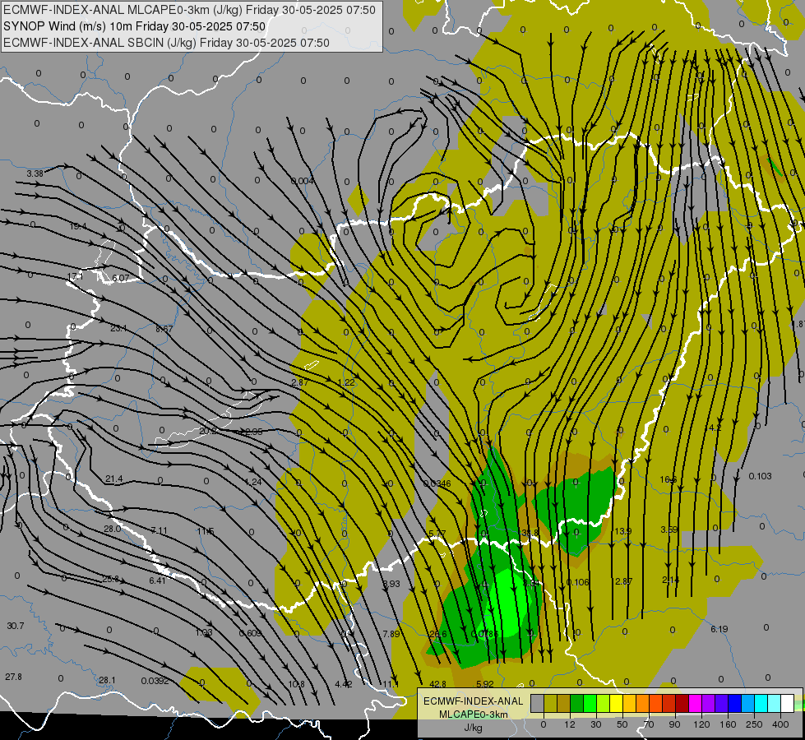Select the white swatch ending the legend
The image size is (805, 740).
pos(787,703)
